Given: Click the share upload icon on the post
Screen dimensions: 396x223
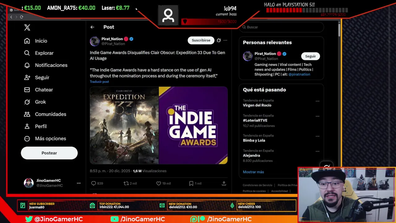Looking at the screenshot, I should (x=224, y=183).
